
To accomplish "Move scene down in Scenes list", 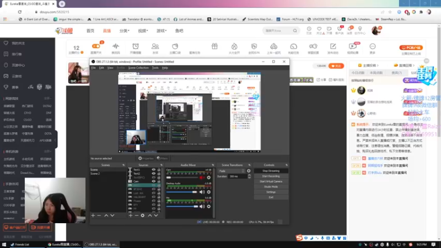I will click(x=112, y=215).
